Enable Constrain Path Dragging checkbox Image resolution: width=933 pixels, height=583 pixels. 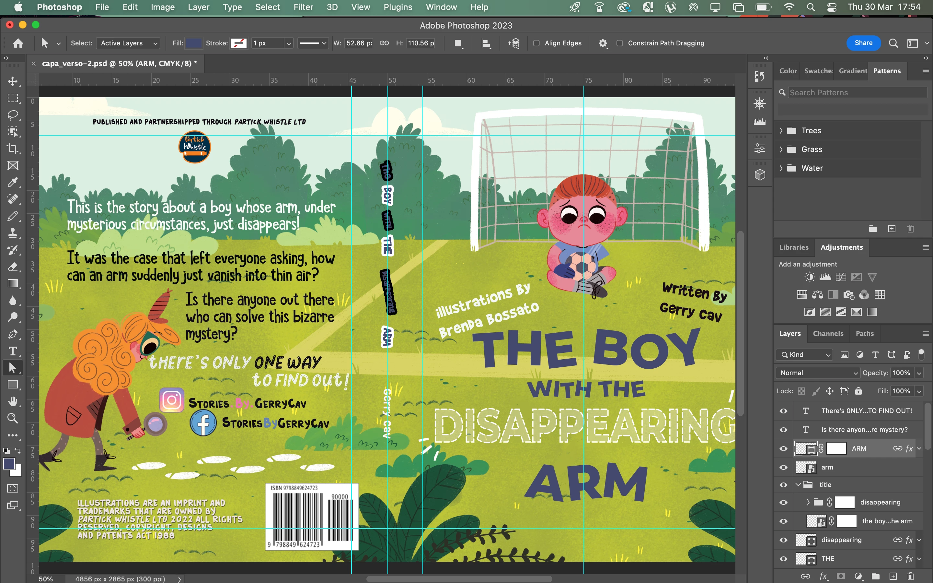click(619, 43)
